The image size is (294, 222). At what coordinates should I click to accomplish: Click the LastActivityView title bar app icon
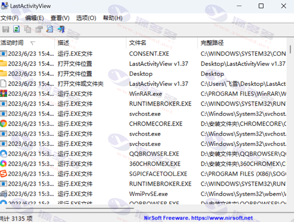point(4,6)
